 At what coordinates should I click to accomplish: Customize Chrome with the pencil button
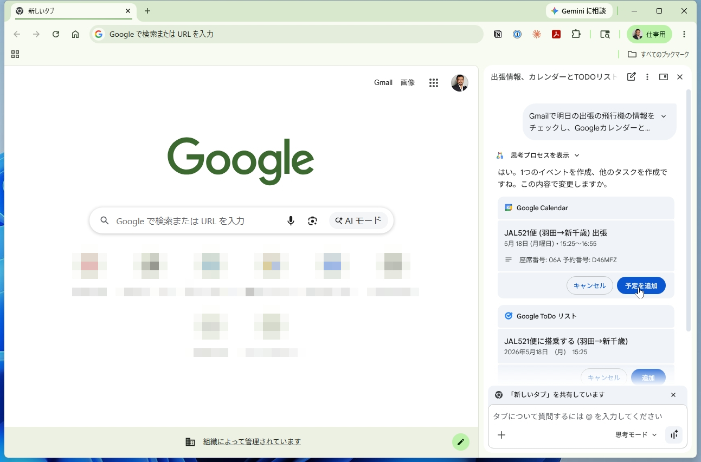click(460, 442)
